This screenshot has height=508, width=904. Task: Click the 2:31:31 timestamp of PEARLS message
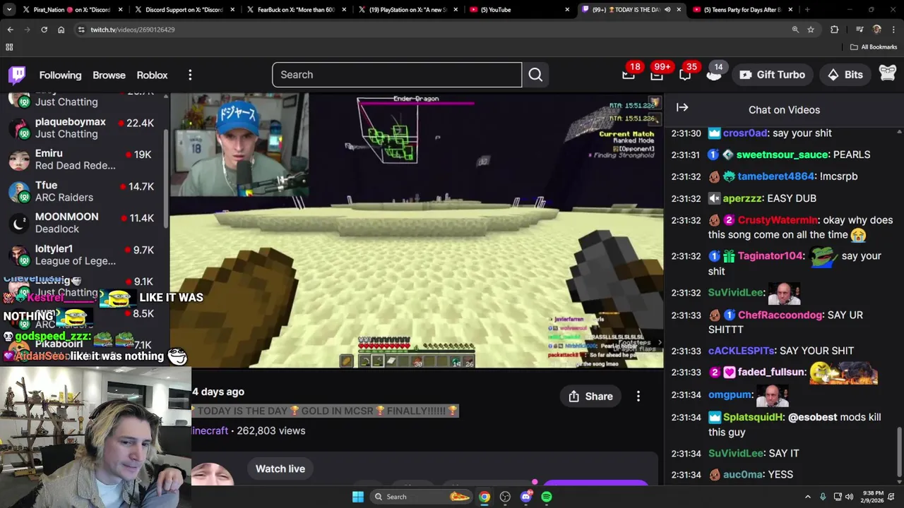(686, 155)
